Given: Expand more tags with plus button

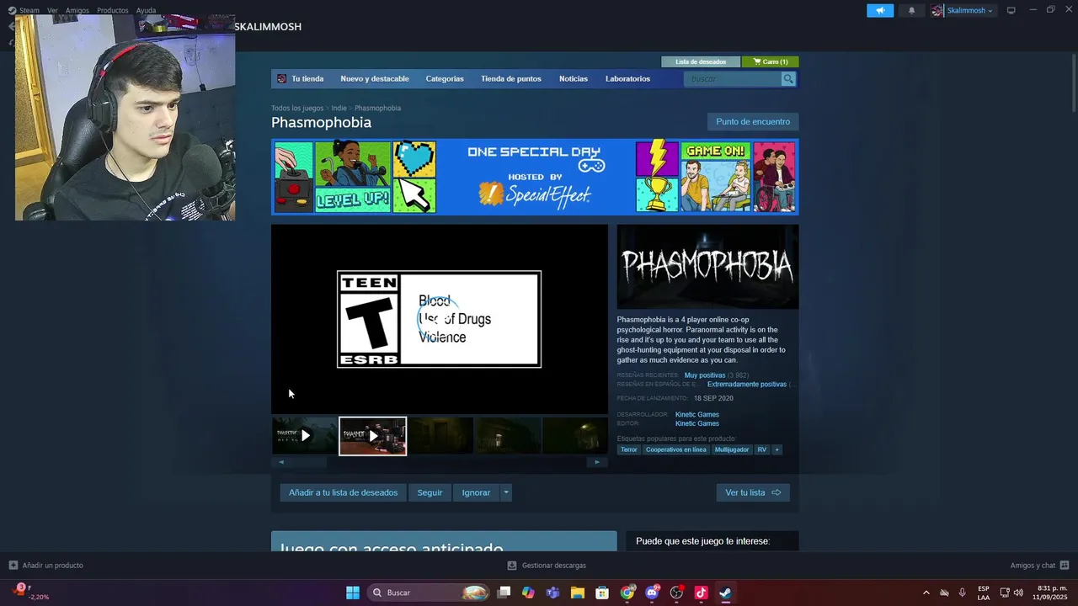Looking at the screenshot, I should 776,449.
